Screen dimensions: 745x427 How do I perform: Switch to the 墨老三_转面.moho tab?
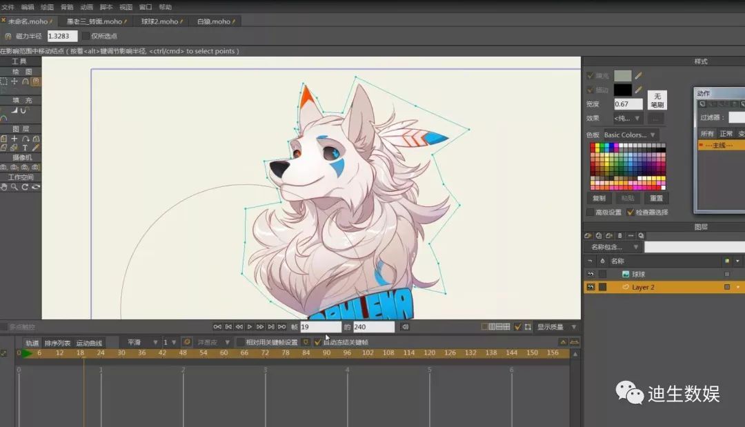(97, 21)
